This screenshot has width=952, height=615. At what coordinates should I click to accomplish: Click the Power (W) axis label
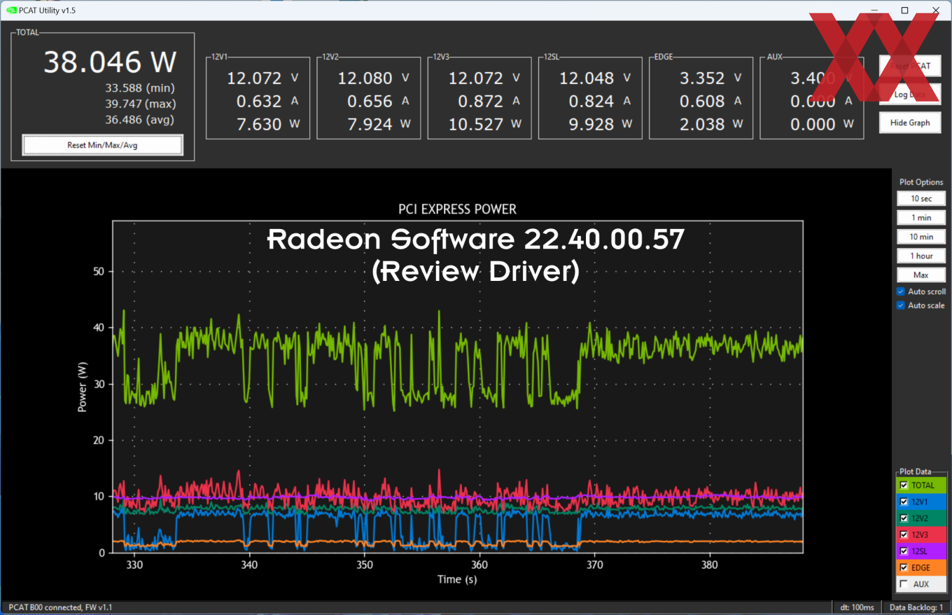coord(83,386)
